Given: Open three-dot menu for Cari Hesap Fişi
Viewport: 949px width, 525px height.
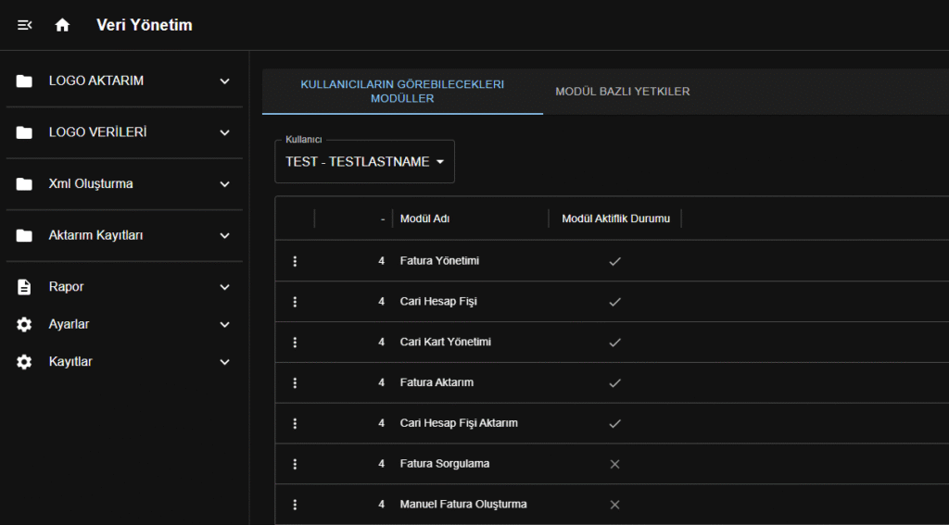Looking at the screenshot, I should pyautogui.click(x=295, y=302).
